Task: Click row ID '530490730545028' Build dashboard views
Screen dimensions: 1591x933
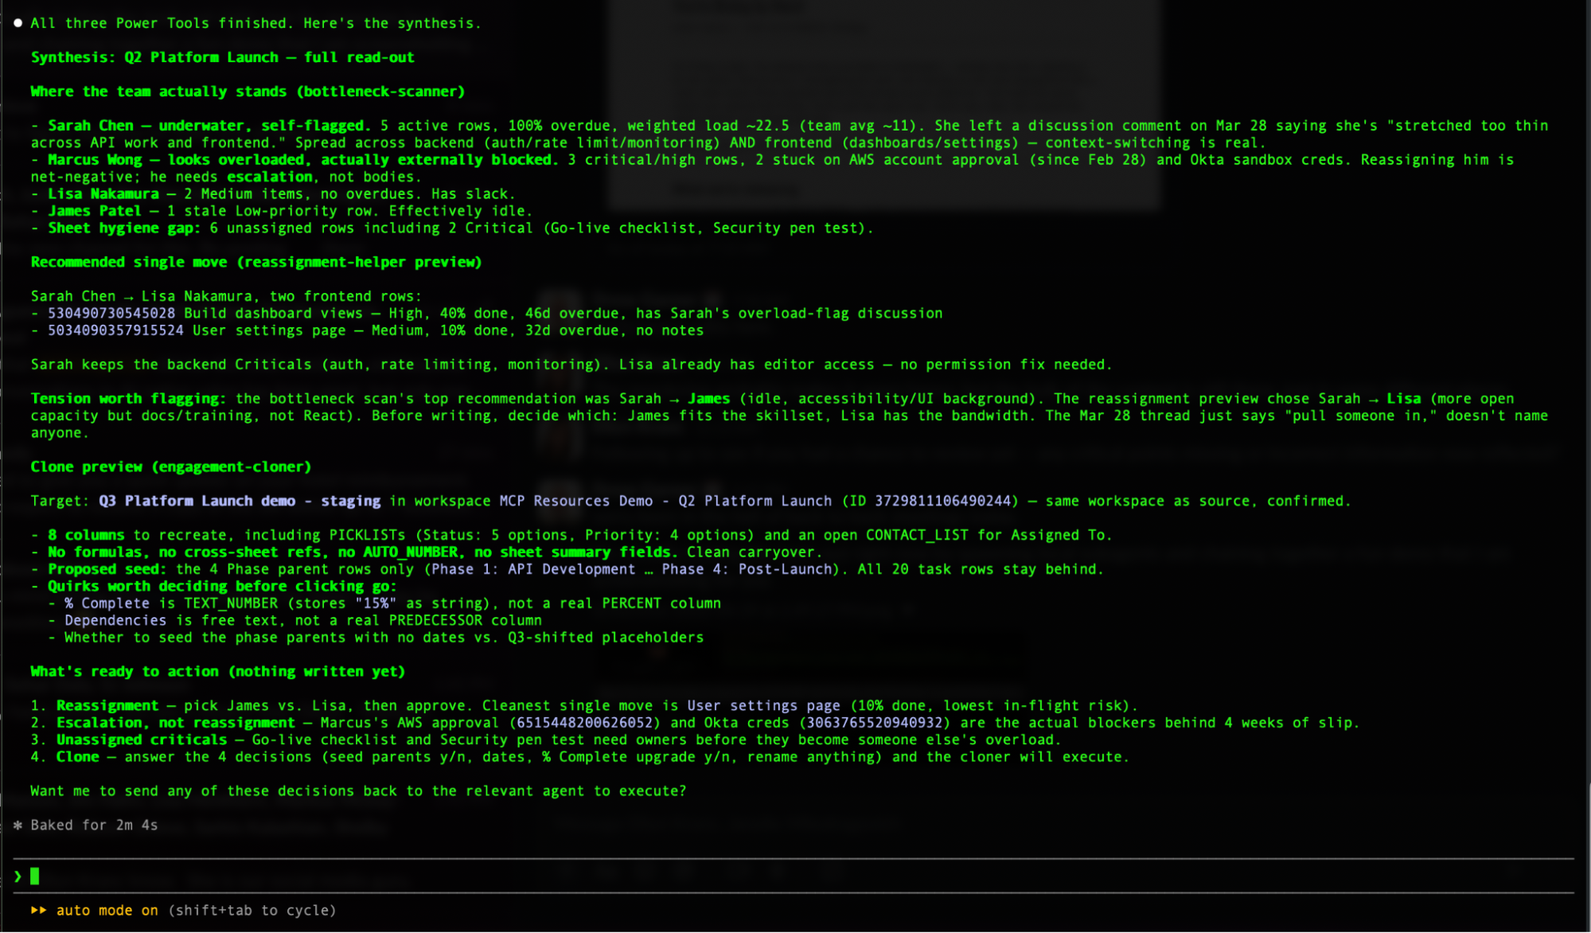Action: coord(111,314)
